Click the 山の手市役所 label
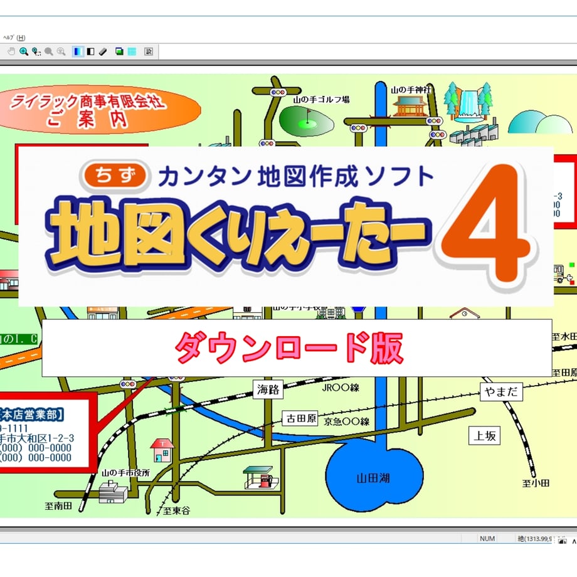The width and height of the screenshot is (577, 577). pos(125,473)
